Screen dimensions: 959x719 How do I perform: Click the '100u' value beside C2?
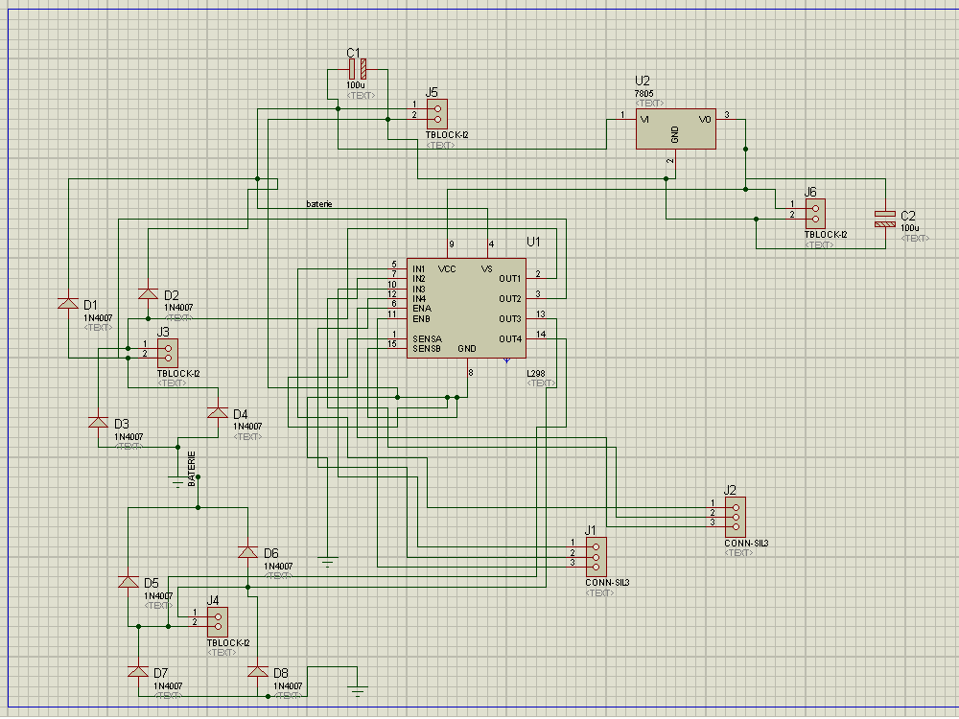910,228
